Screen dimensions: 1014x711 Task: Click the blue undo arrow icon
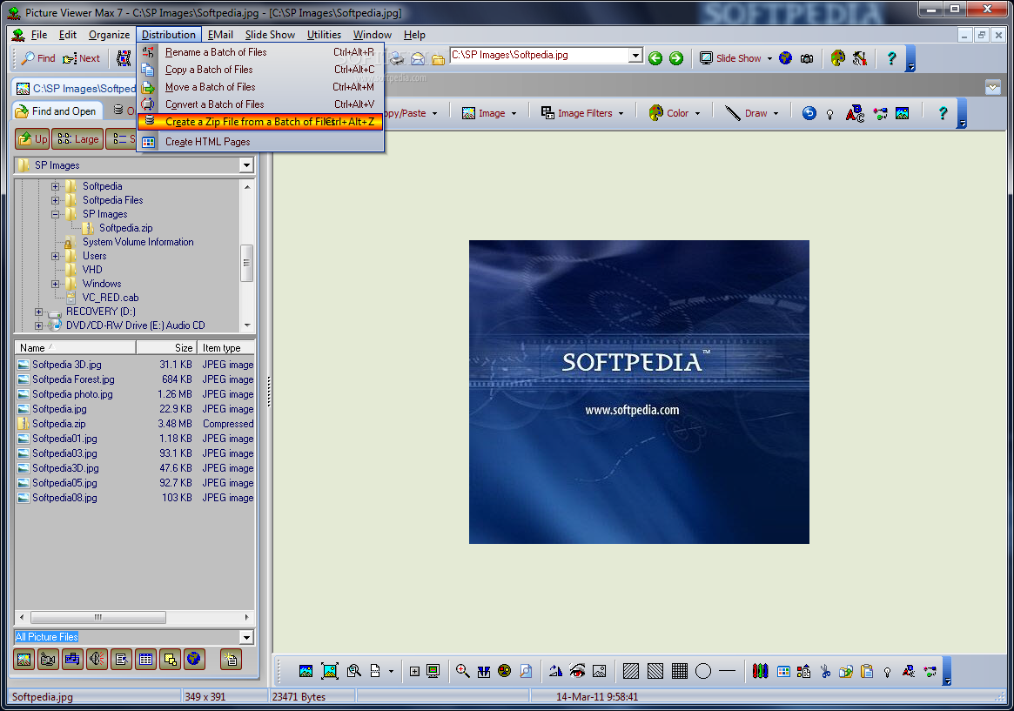[809, 113]
